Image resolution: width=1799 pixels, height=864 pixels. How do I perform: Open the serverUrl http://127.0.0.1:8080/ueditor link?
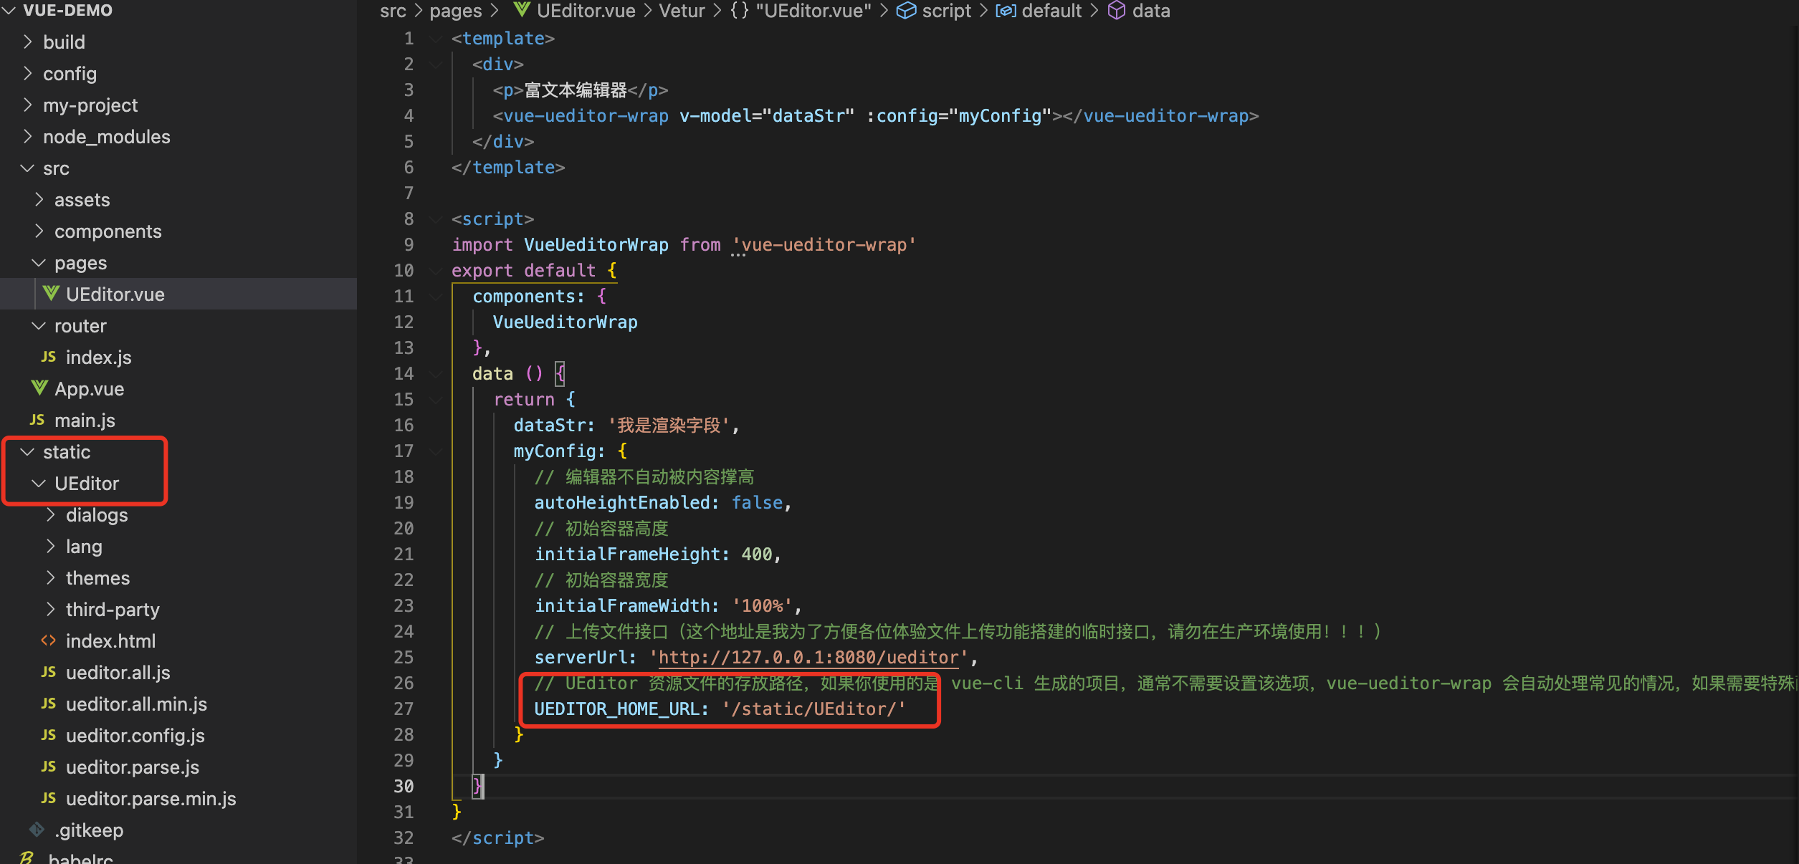(808, 658)
